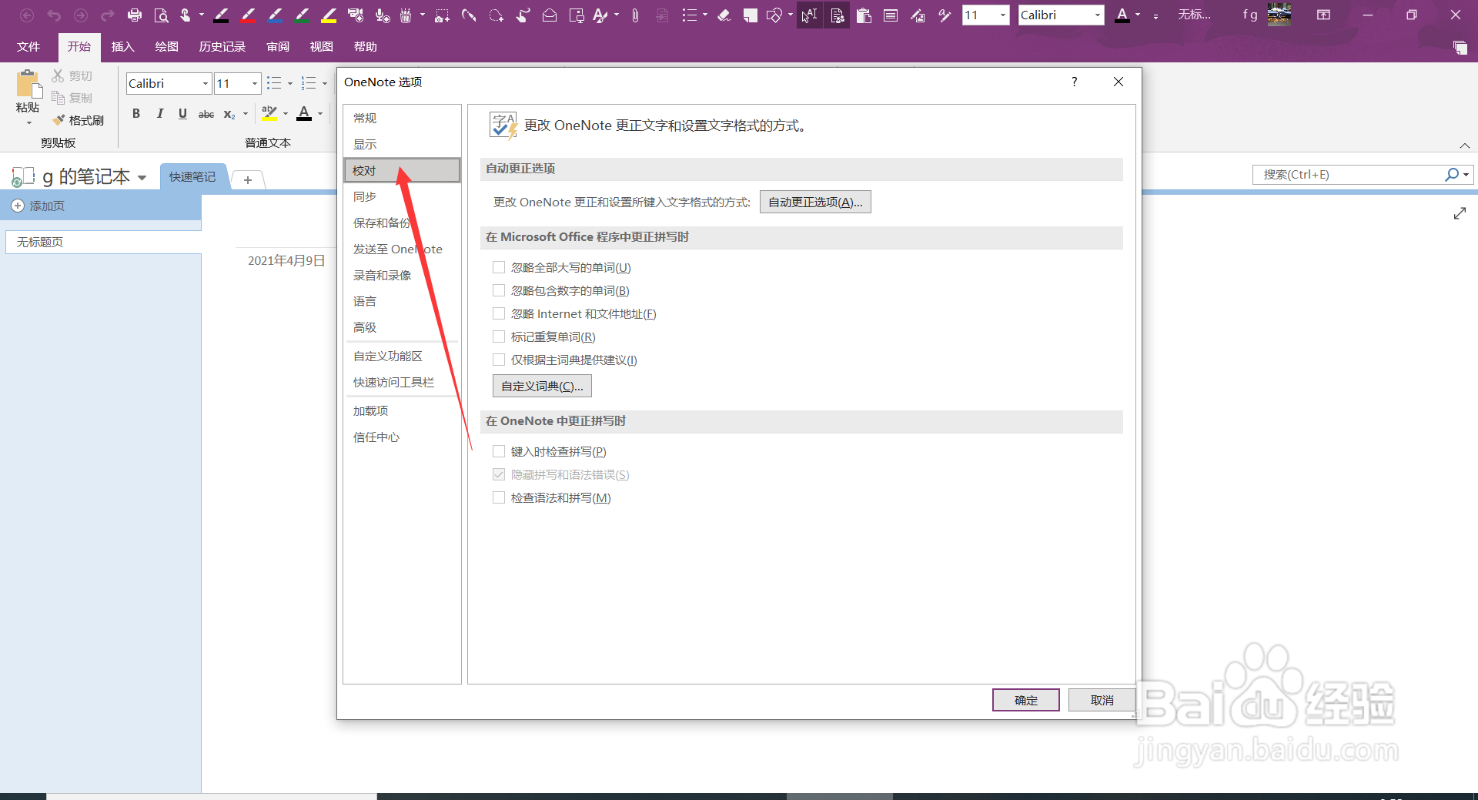This screenshot has width=1478, height=800.
Task: Select the blue pen
Action: tap(276, 15)
